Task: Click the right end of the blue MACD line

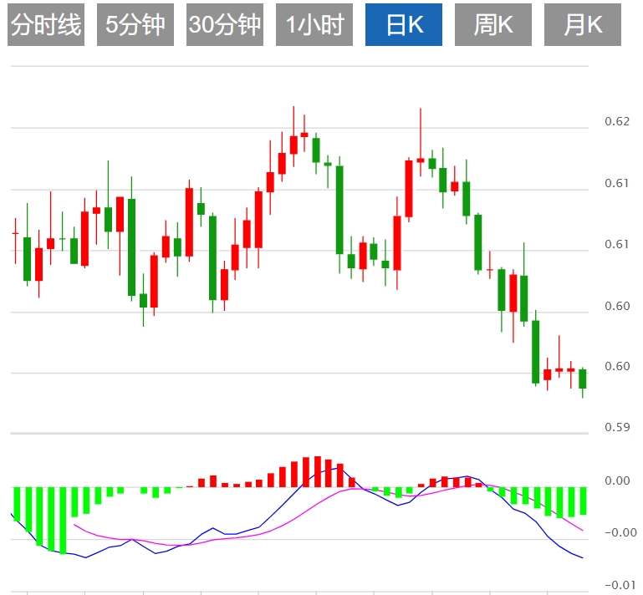Action: pyautogui.click(x=582, y=557)
